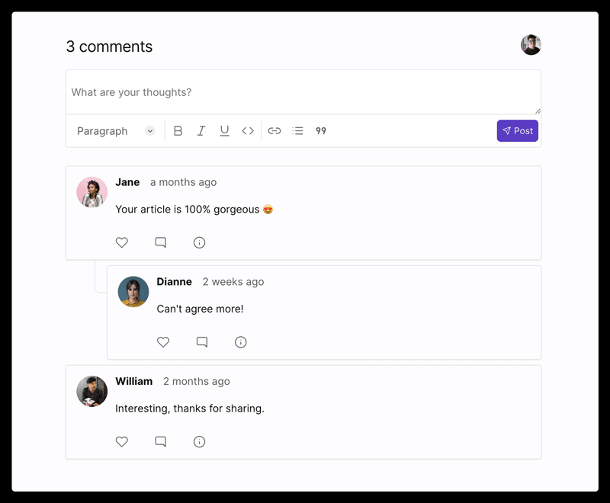Toggle bold text formatting
Screen dimensions: 610x503
click(x=178, y=131)
